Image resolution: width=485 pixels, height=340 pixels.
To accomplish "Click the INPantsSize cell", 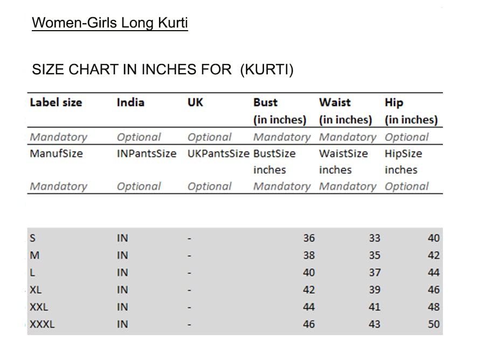I will (x=147, y=153).
